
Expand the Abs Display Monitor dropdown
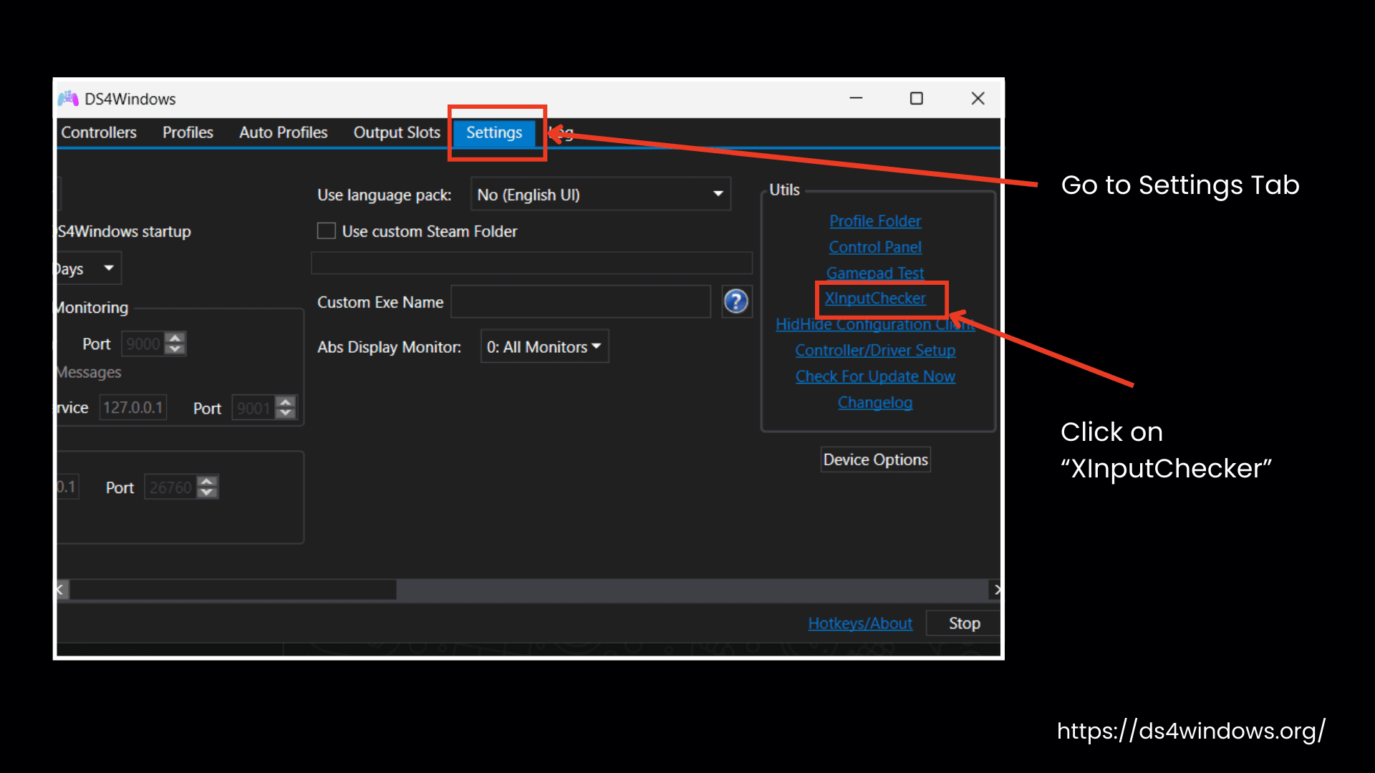[544, 346]
